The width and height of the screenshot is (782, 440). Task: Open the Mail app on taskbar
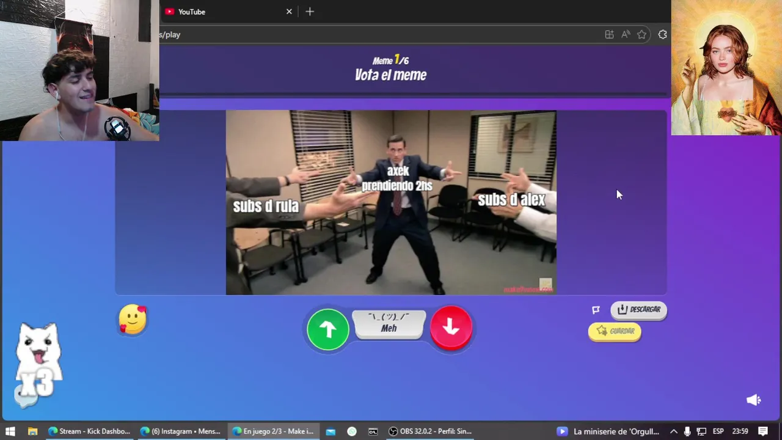(x=331, y=431)
